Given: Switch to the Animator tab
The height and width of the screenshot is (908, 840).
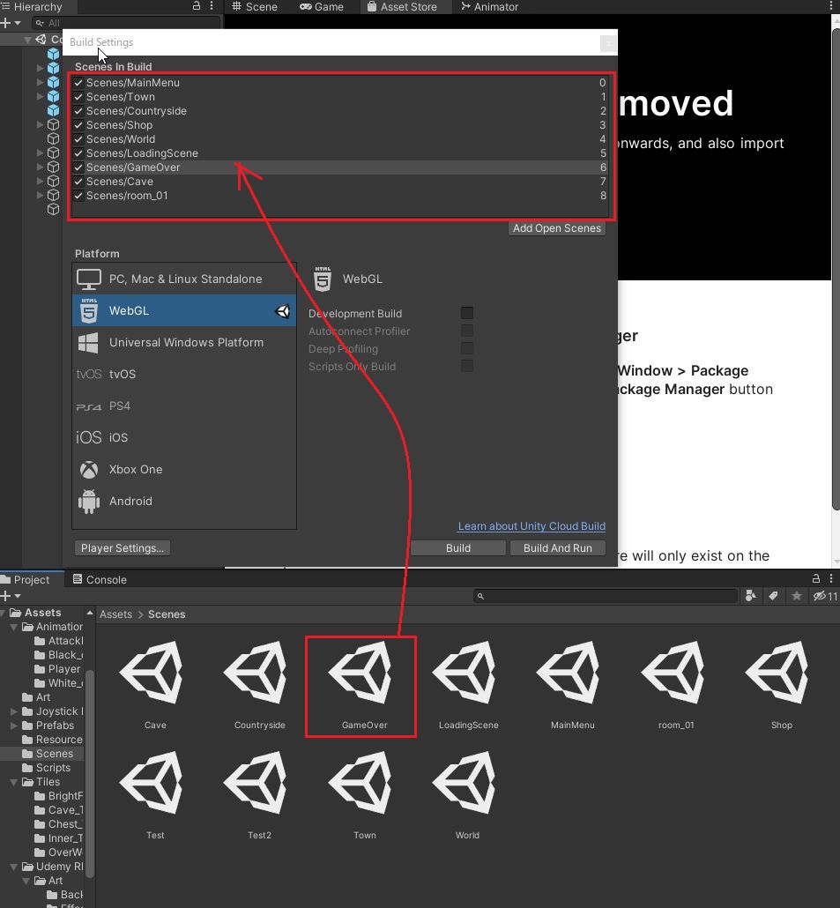Looking at the screenshot, I should coord(490,7).
